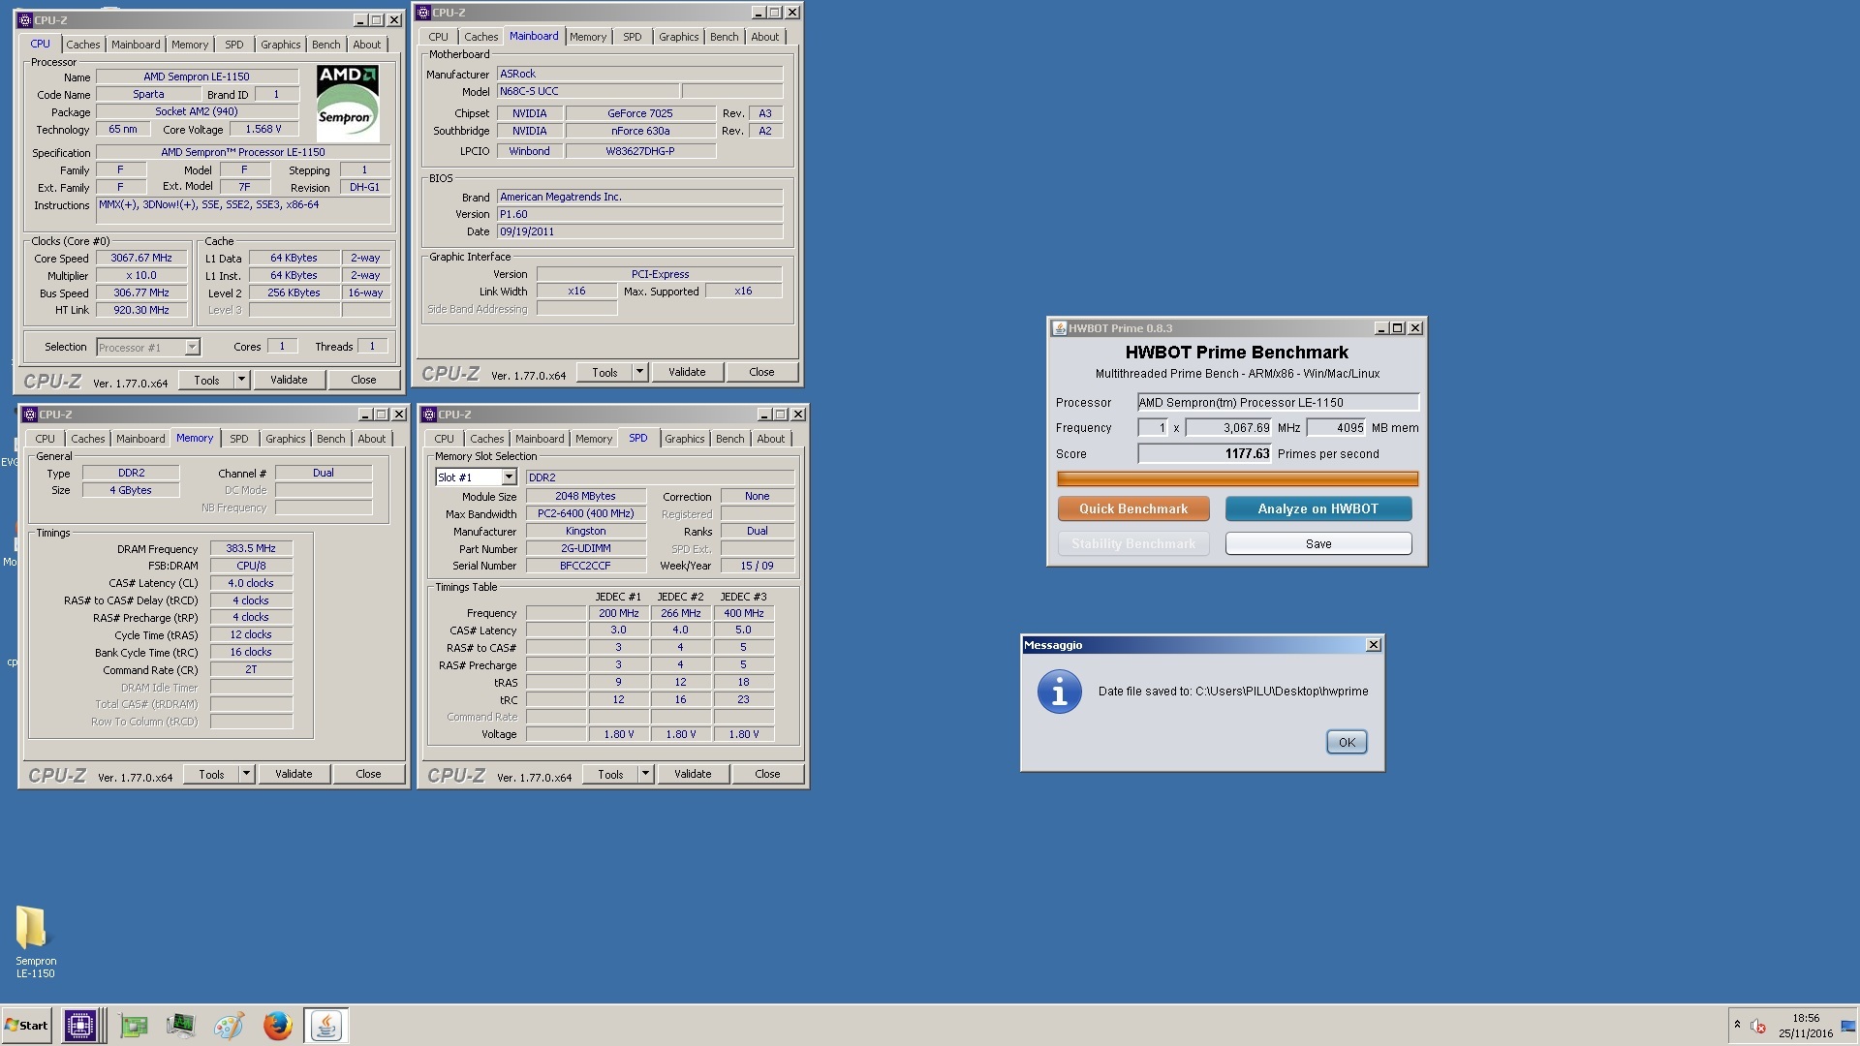
Task: Click the title icon of the CPU-Z SPD window
Action: point(428,415)
